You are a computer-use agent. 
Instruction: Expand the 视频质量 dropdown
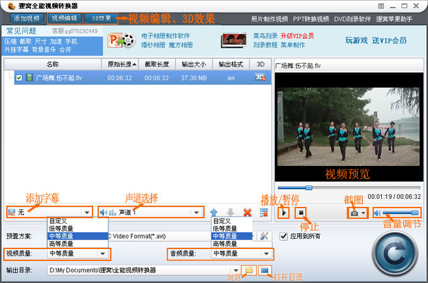pos(103,253)
